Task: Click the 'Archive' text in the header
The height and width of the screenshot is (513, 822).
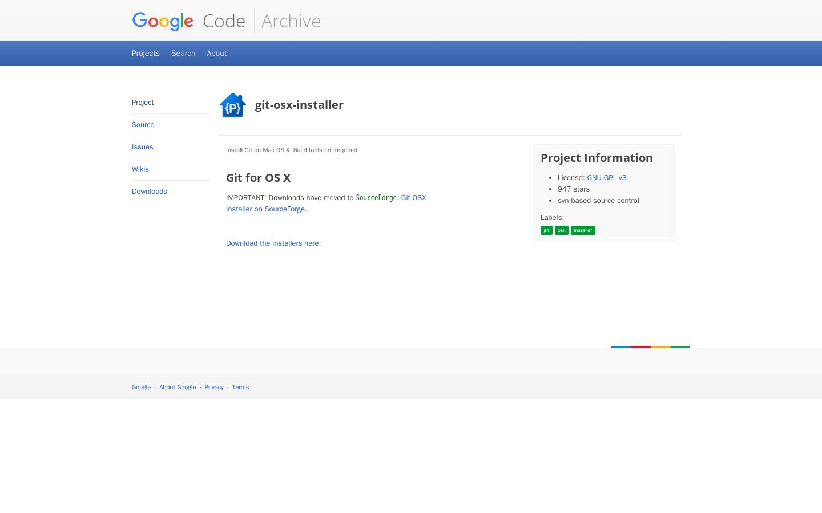Action: [291, 21]
